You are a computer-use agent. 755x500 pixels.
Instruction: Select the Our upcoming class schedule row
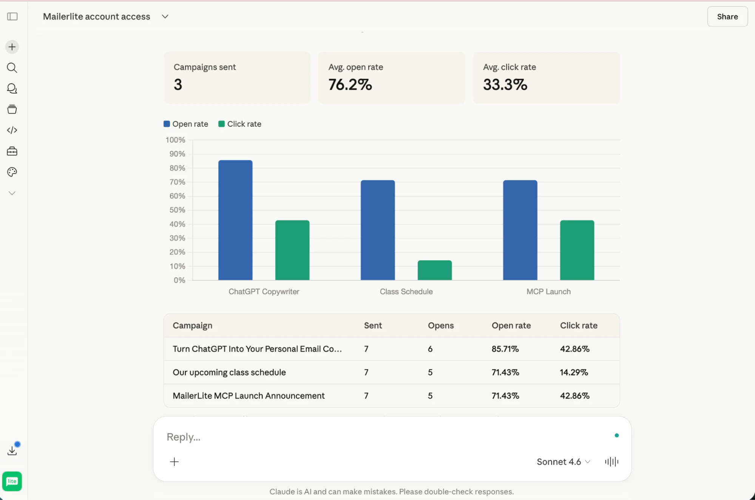coord(392,372)
